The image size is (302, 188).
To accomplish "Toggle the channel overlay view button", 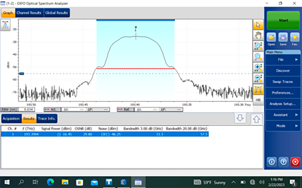I will 258,89.
